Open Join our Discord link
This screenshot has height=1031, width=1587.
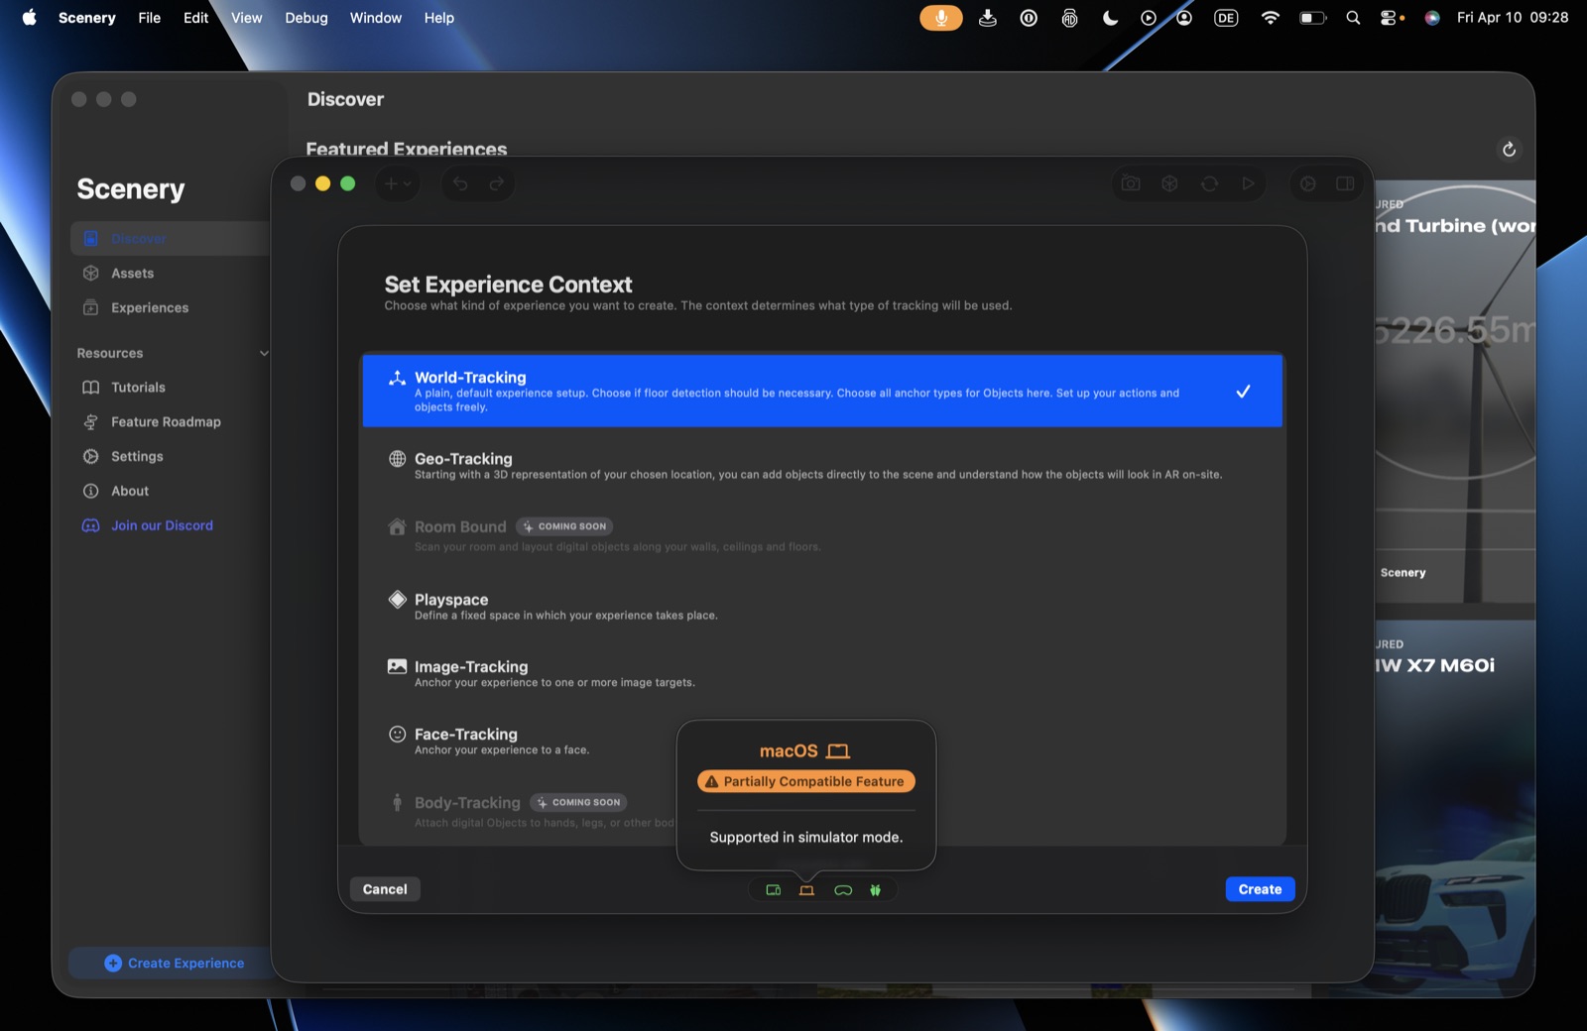click(162, 525)
